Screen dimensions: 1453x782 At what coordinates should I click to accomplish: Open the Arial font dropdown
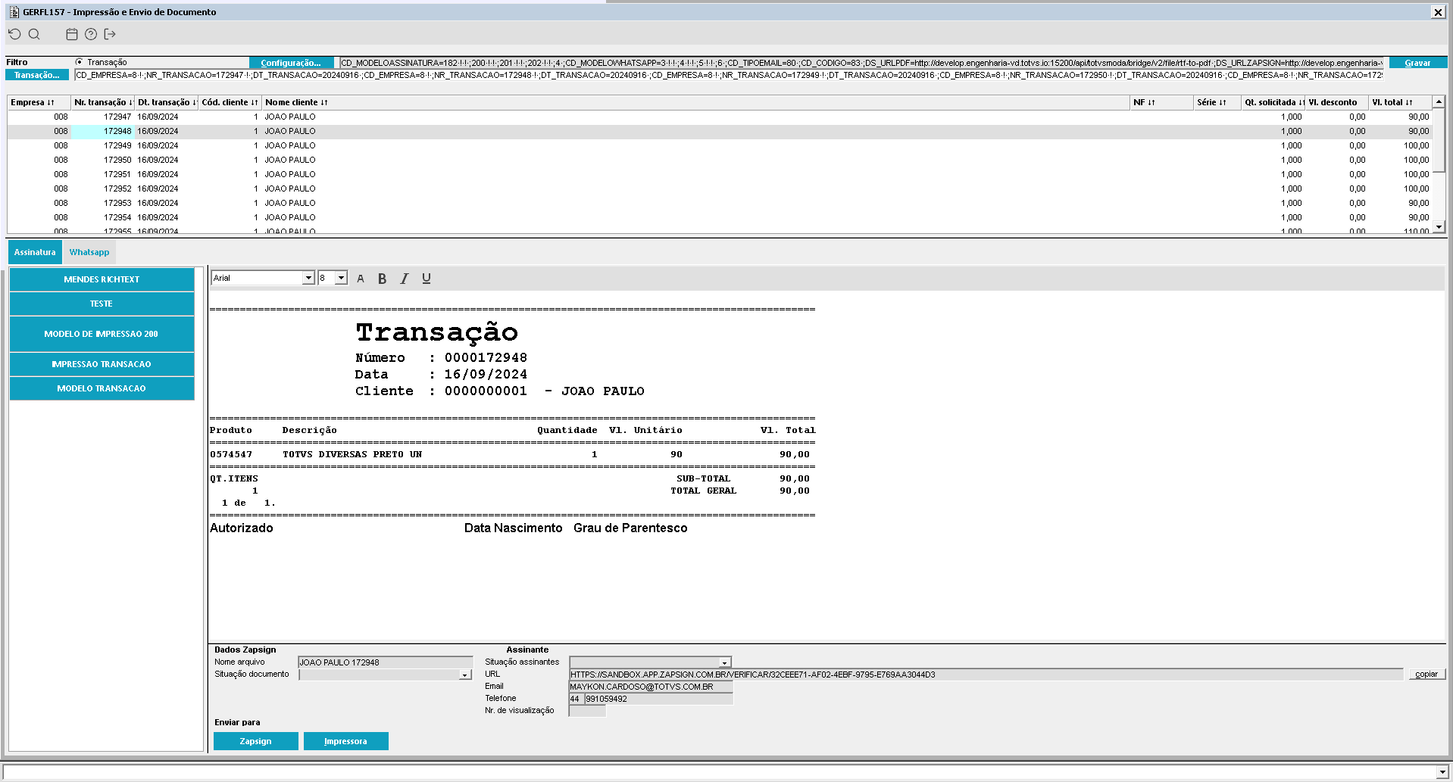tap(308, 278)
